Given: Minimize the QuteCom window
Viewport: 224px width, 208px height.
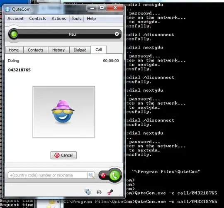Looking at the screenshot, I should 92,8.
